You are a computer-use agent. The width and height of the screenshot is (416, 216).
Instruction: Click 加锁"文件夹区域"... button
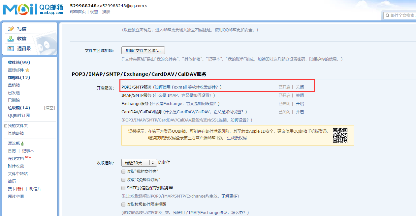[143, 51]
